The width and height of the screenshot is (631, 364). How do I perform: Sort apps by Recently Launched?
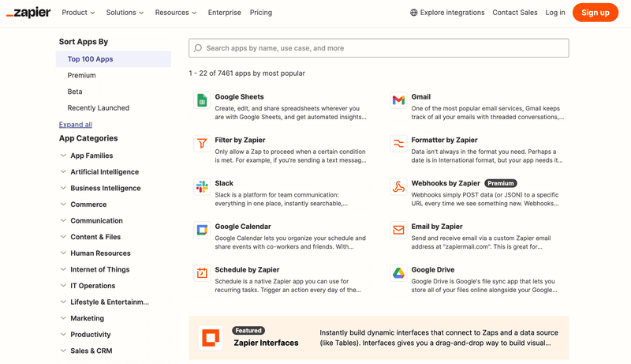[x=98, y=108]
